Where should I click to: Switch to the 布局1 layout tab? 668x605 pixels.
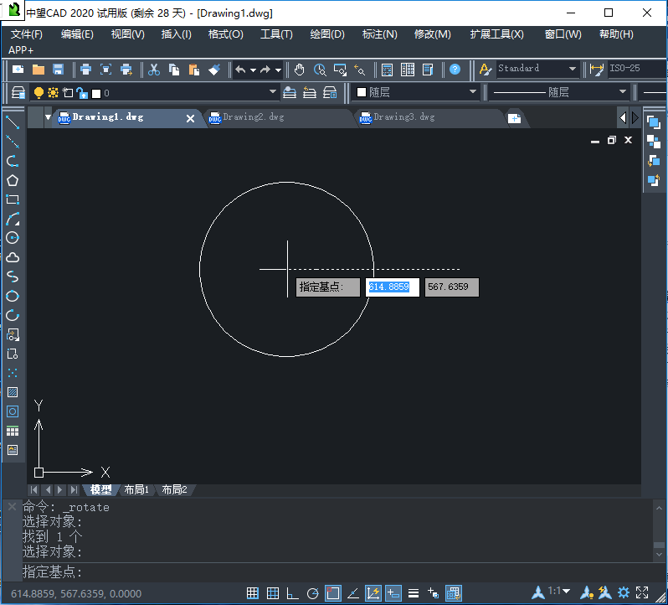[136, 489]
